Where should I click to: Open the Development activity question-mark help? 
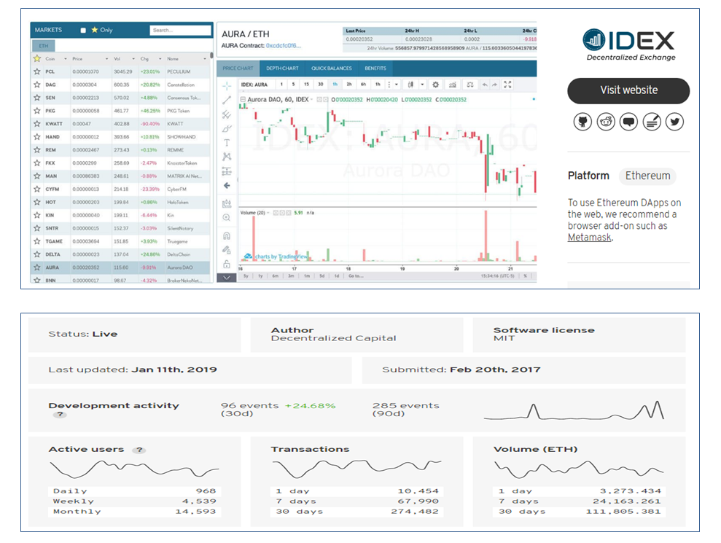pos(60,415)
